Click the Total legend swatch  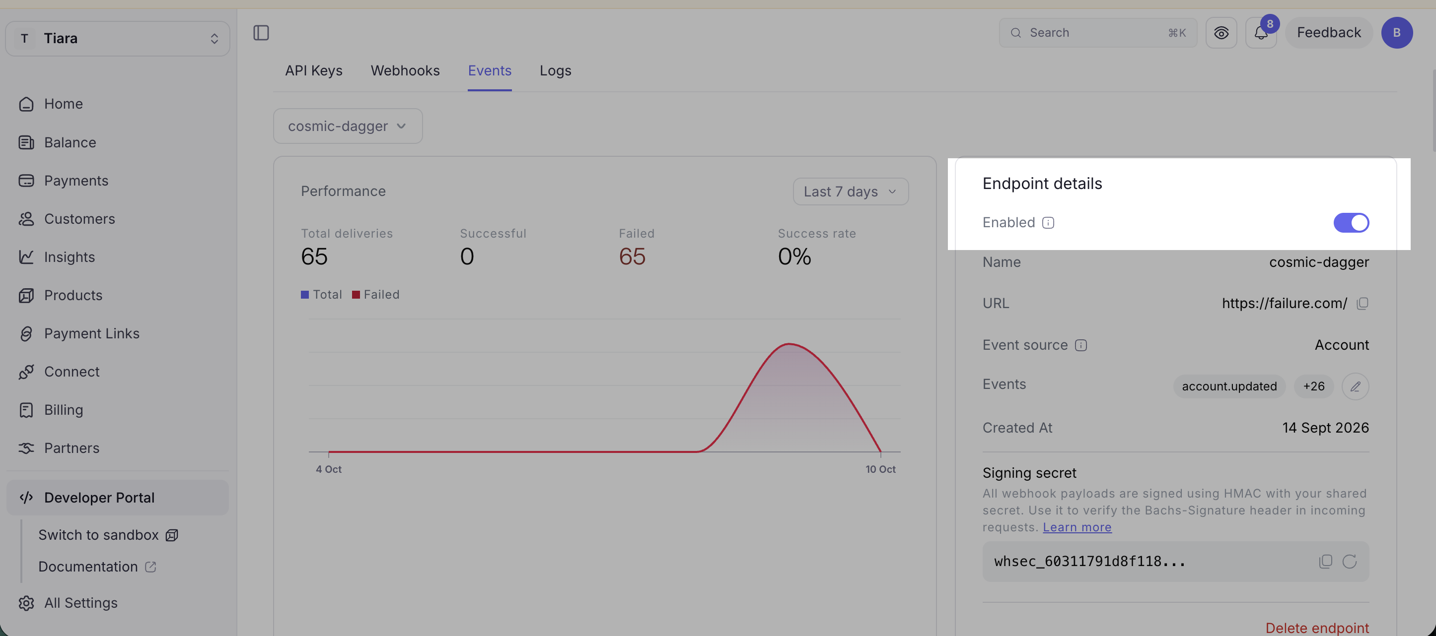pyautogui.click(x=305, y=295)
